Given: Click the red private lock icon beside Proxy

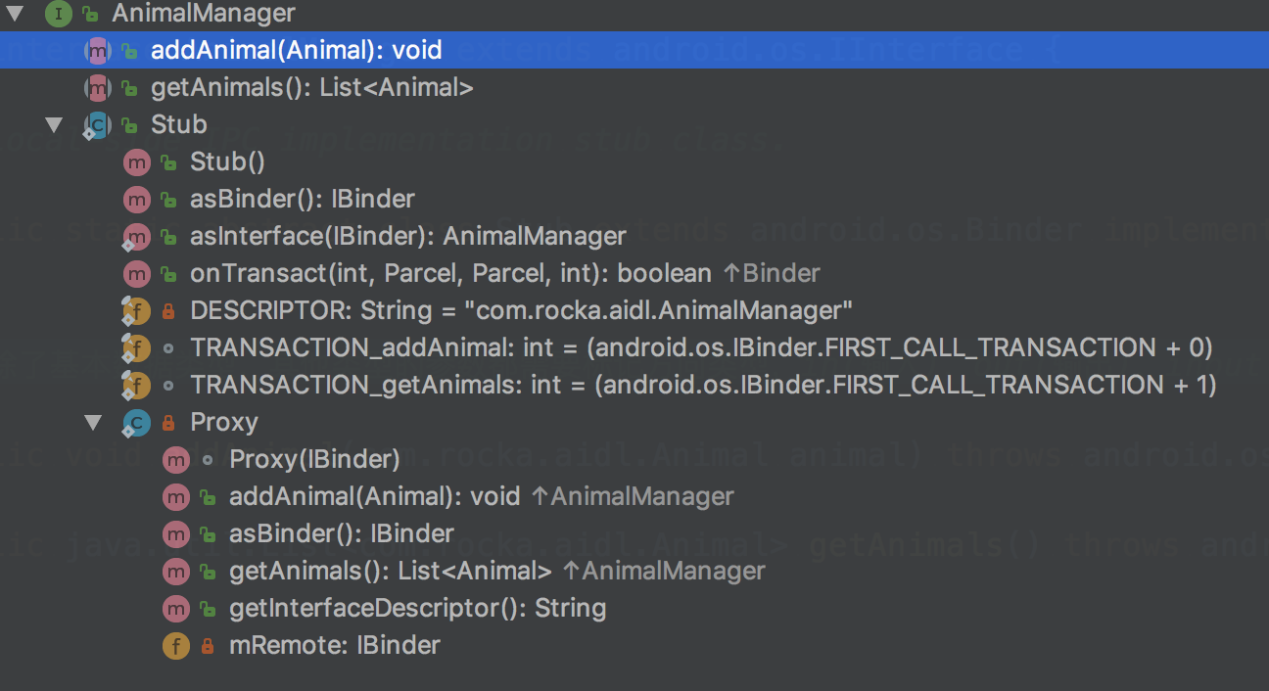Looking at the screenshot, I should [167, 423].
